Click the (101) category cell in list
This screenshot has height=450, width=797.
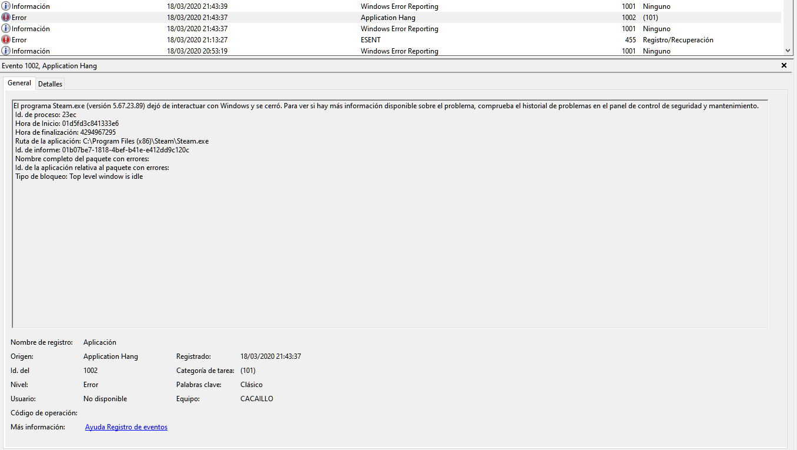coord(651,18)
